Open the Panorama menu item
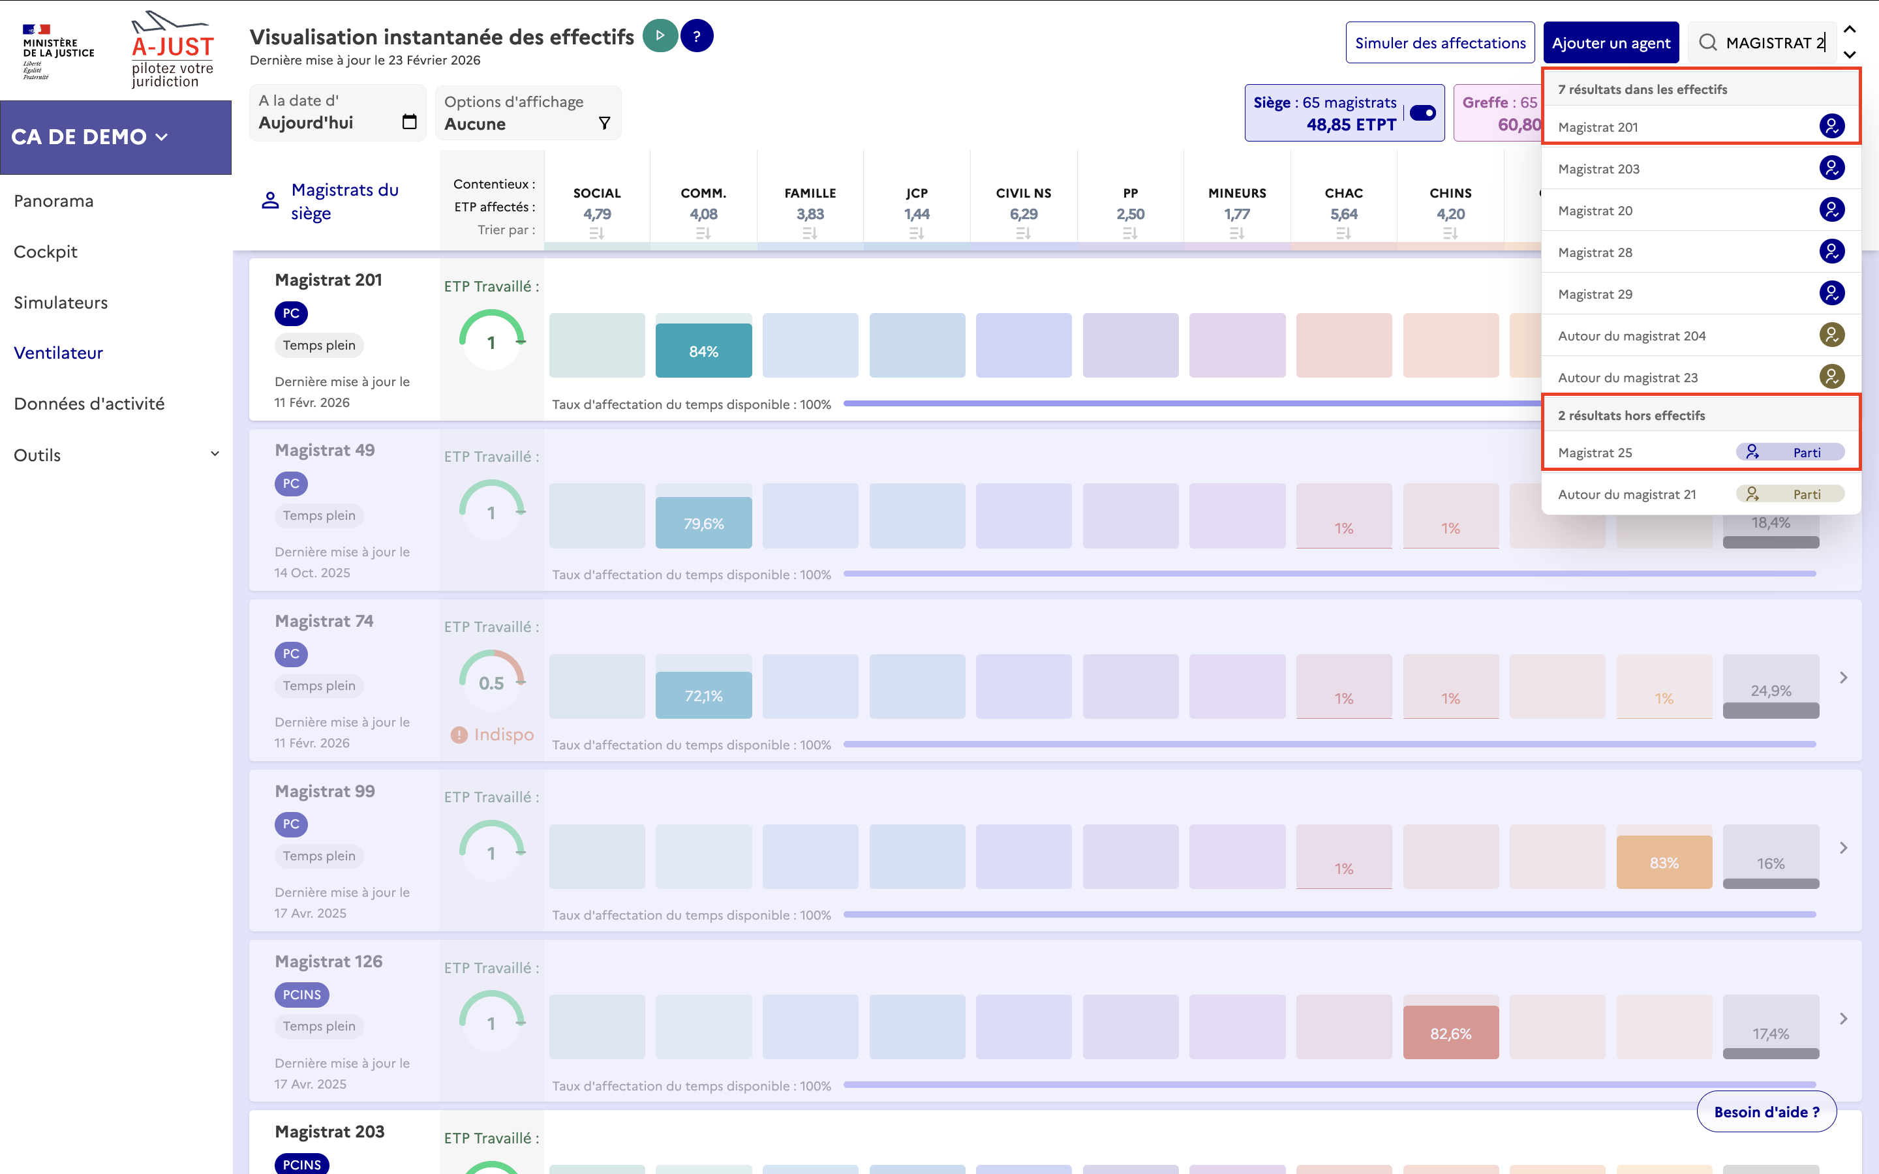 pos(53,201)
